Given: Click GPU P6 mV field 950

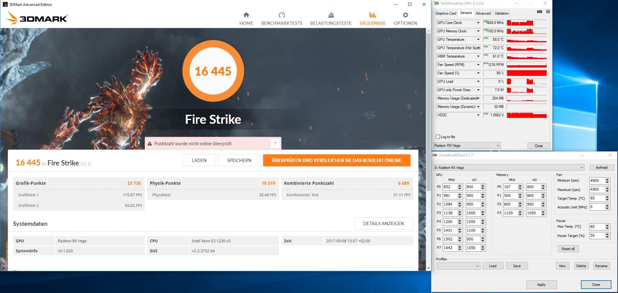Looking at the screenshot, I should click(x=473, y=239).
